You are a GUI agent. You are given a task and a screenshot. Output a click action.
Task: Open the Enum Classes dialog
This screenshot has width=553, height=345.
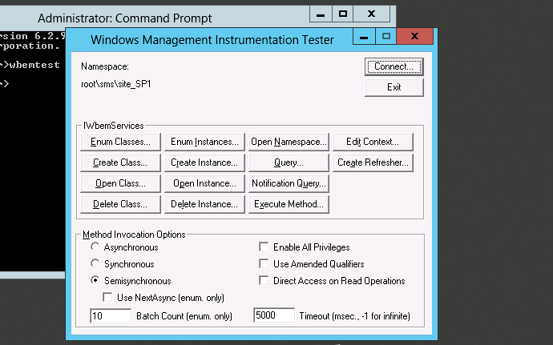[x=120, y=142]
